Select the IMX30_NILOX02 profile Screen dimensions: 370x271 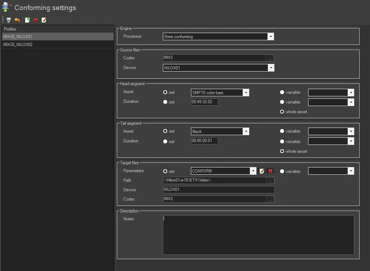click(x=58, y=45)
